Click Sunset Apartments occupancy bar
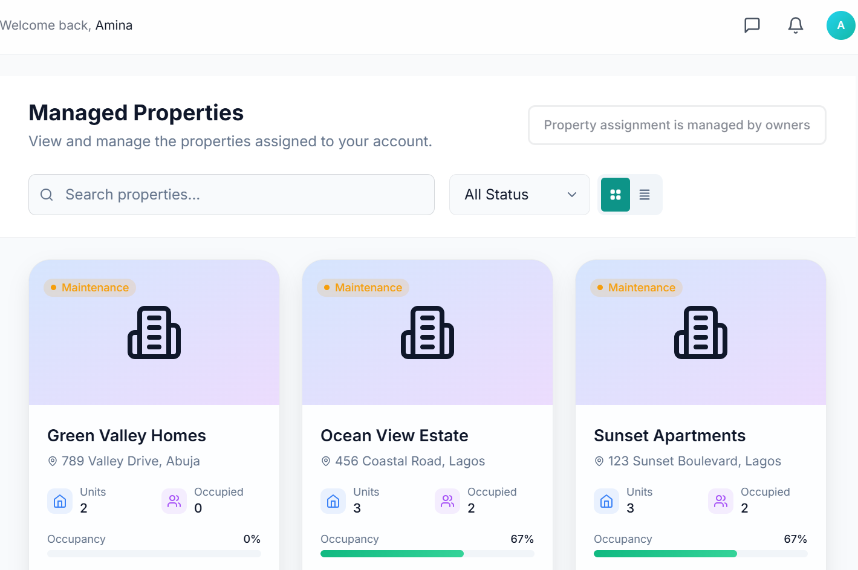 [x=701, y=554]
